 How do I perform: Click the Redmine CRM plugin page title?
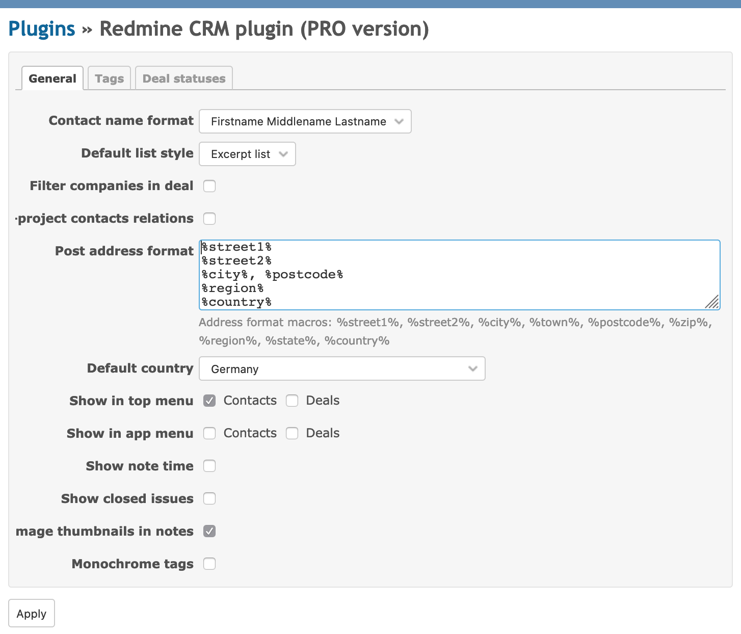tap(264, 29)
